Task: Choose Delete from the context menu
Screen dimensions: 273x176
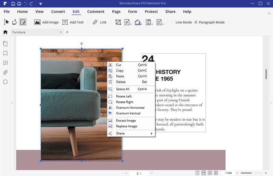Action: point(131,82)
